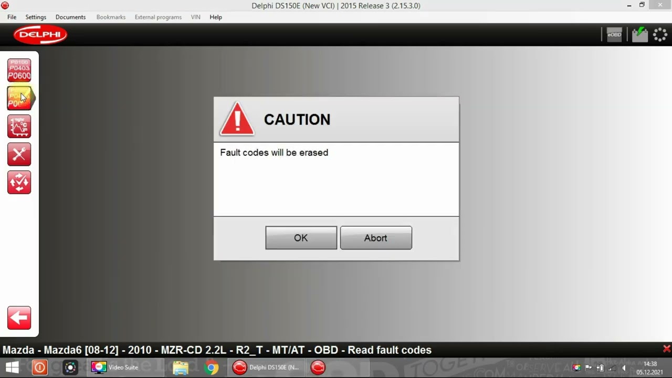Click the Delphi logo
Image resolution: width=672 pixels, height=378 pixels.
(x=40, y=35)
